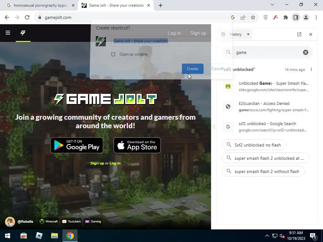323x242 pixels.
Task: Click Game Jolt lightning logo in navbar
Action: (23, 33)
